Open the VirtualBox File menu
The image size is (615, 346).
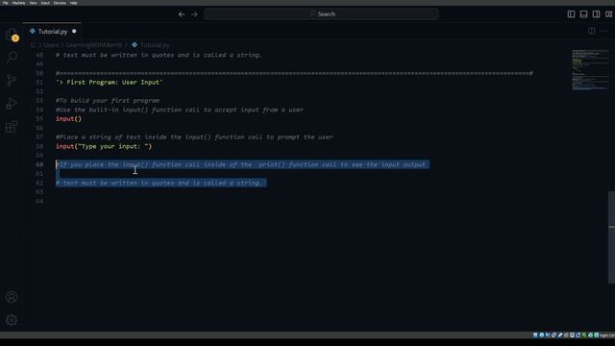tap(6, 3)
